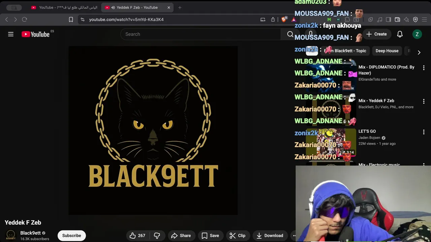
Task: Toggle the browser sidebar panel icon
Action: click(388, 19)
